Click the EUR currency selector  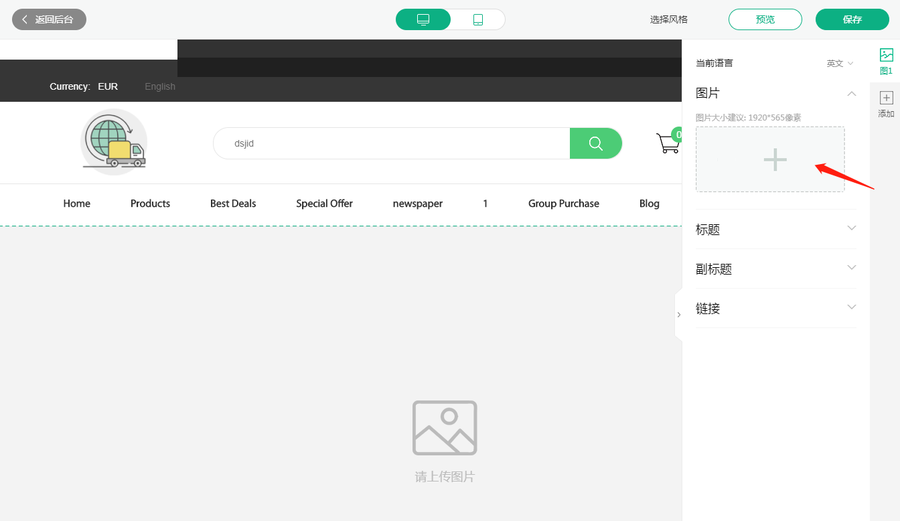(108, 86)
